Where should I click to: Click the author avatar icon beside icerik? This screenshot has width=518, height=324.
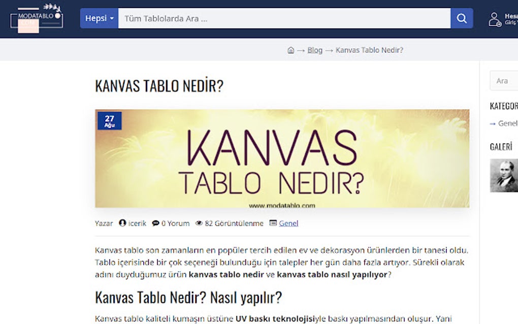click(122, 223)
